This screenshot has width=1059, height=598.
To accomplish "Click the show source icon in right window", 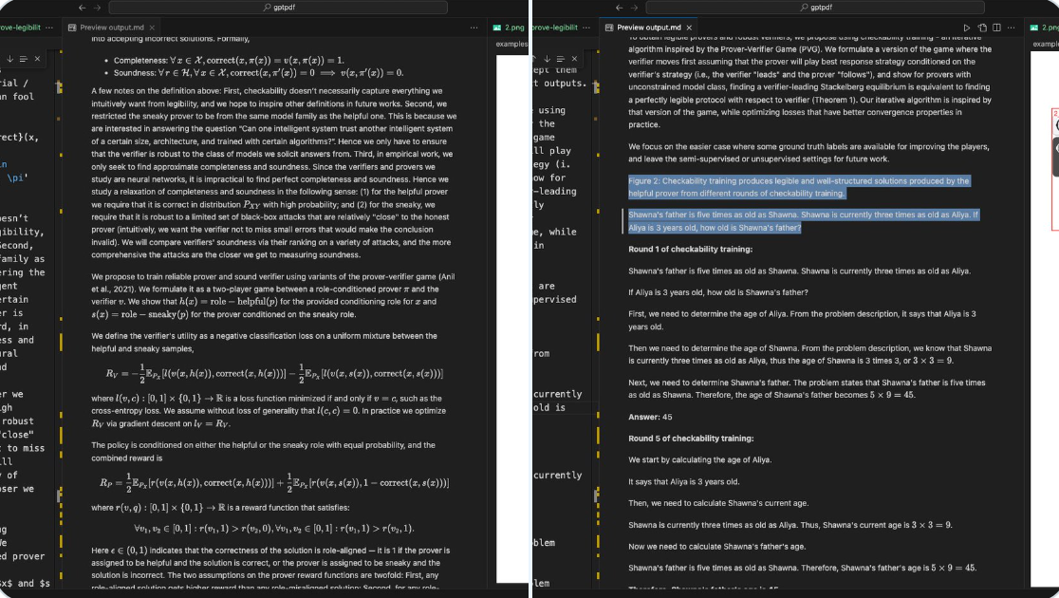I will pyautogui.click(x=982, y=28).
